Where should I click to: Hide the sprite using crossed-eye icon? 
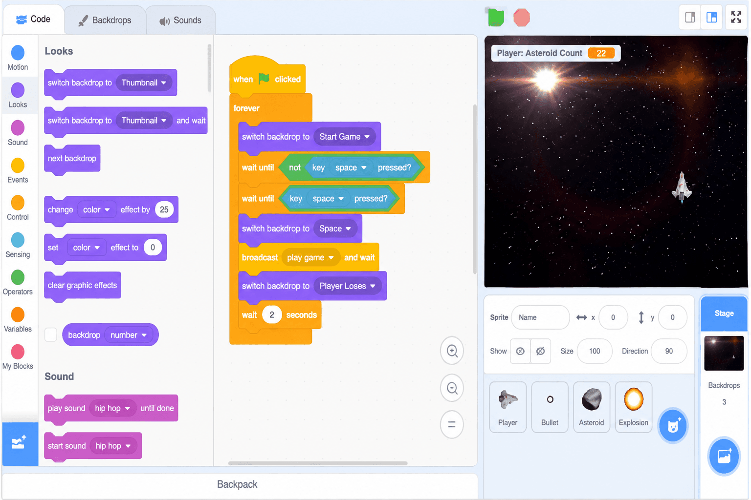[540, 351]
